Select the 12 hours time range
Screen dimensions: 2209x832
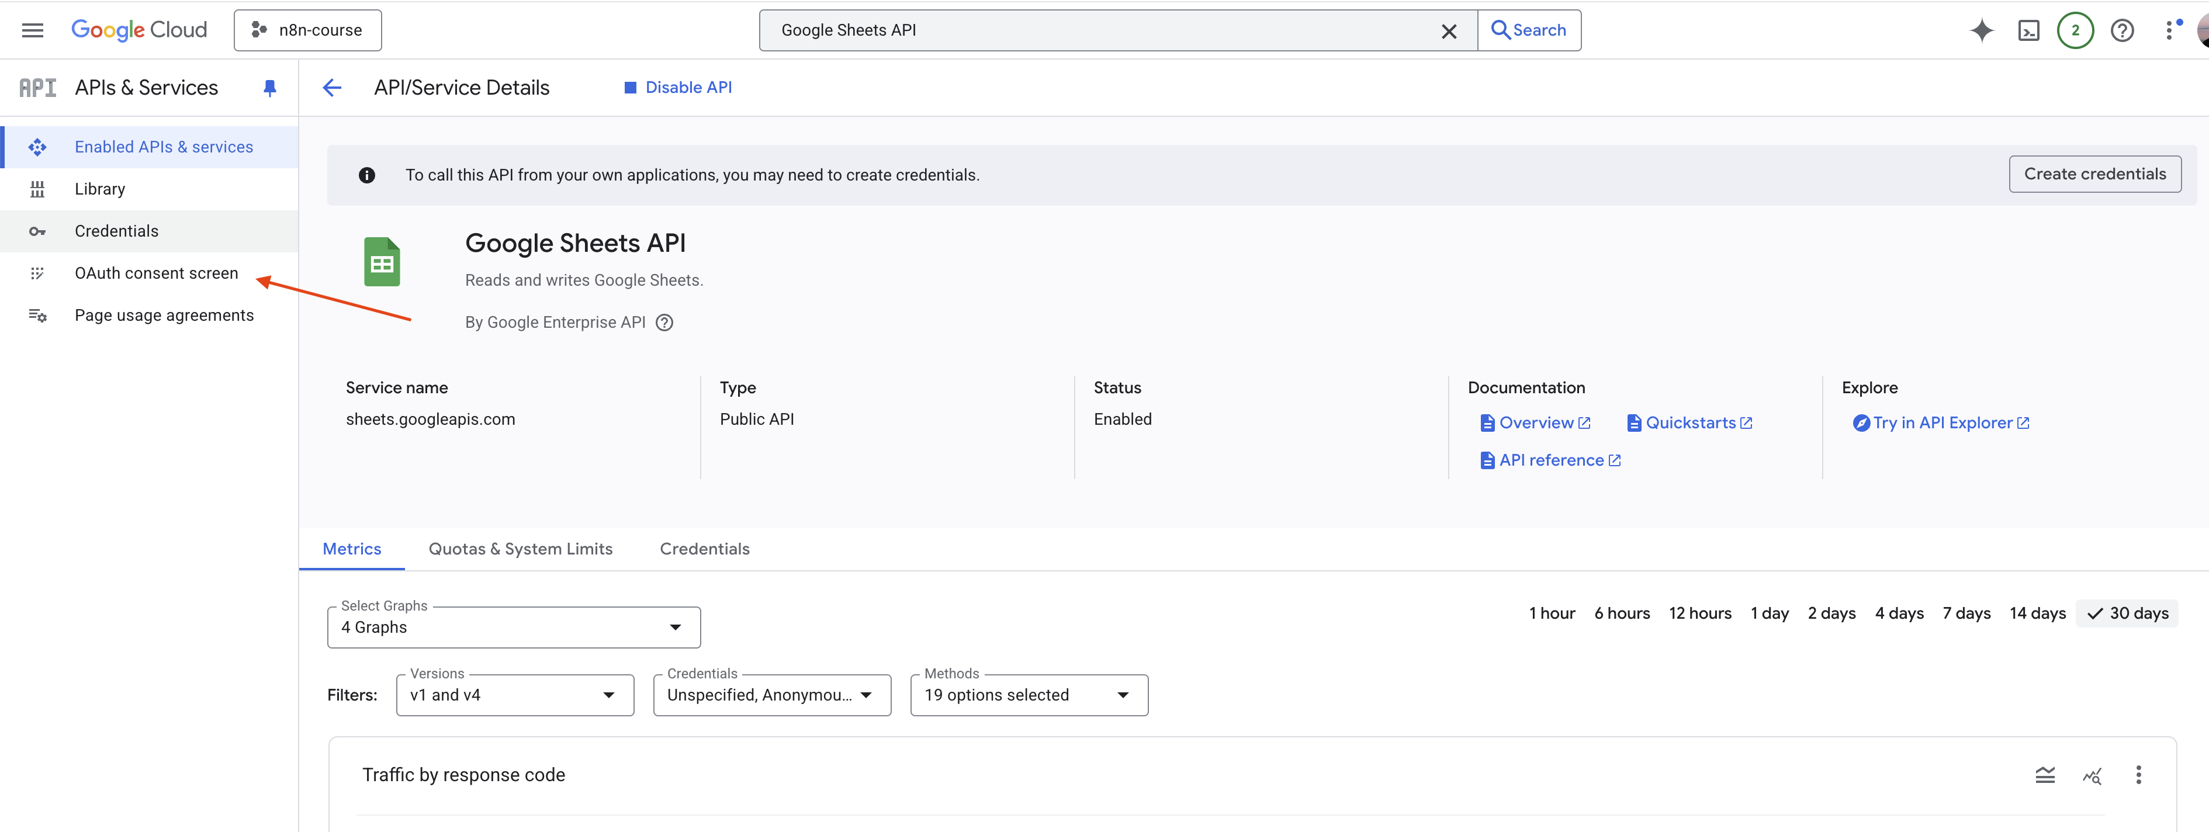[x=1699, y=613]
